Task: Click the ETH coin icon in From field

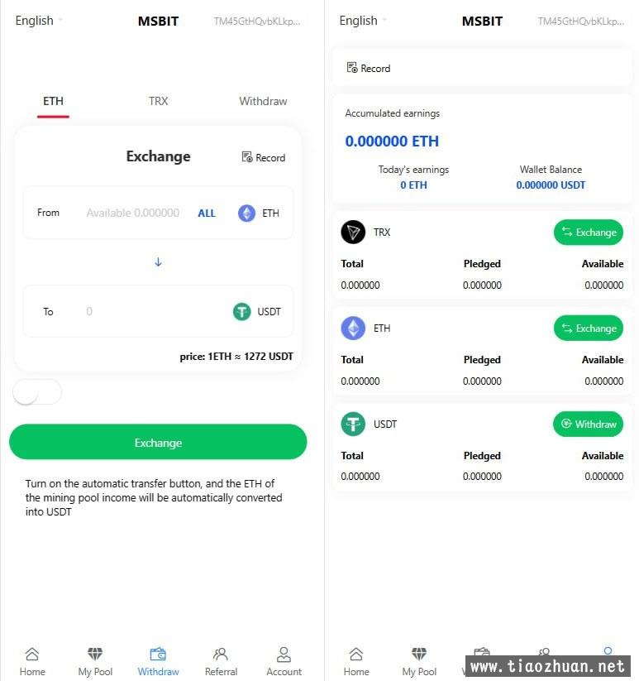Action: [247, 213]
